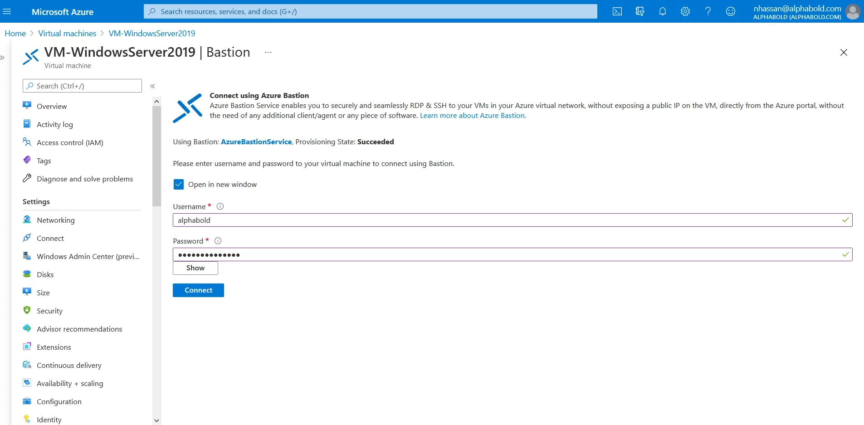Click the sidebar scrollbar thumb

157,156
